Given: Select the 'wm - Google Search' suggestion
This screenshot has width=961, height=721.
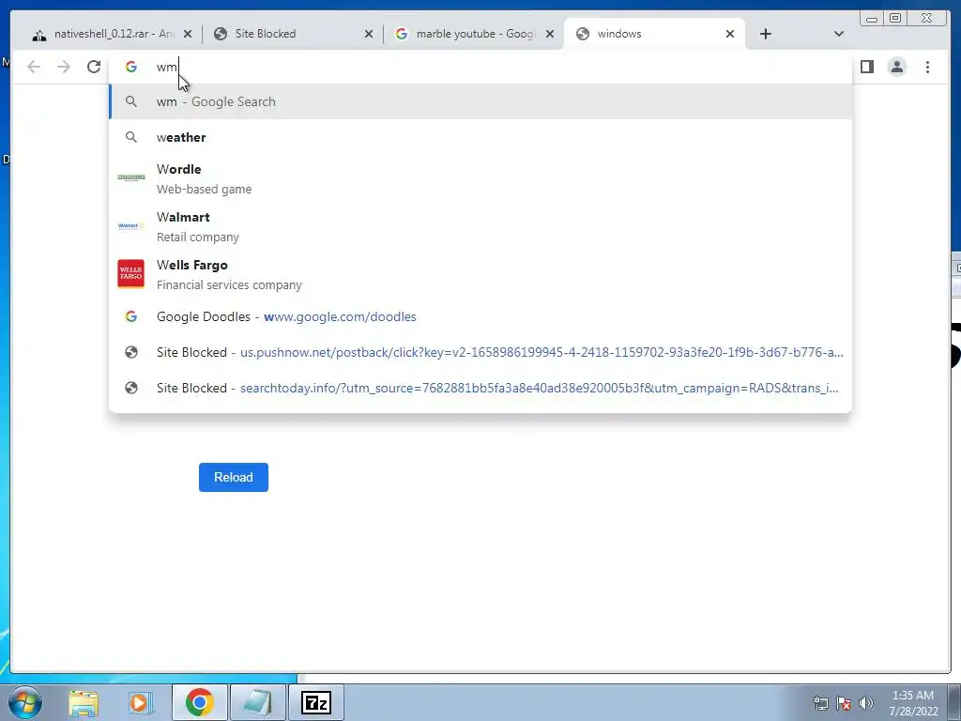Looking at the screenshot, I should pos(480,101).
